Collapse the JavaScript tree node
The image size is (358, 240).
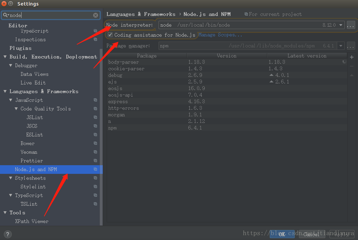click(x=10, y=100)
